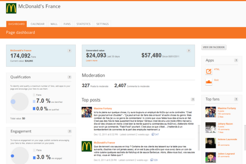Open Maxime Fortuny's name in Top posts

(x=103, y=109)
